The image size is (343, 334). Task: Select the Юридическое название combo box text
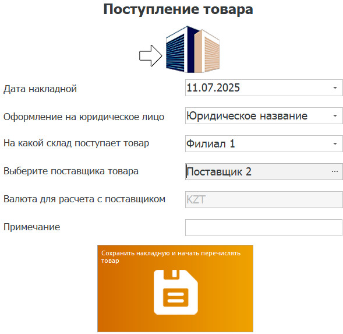[247, 115]
